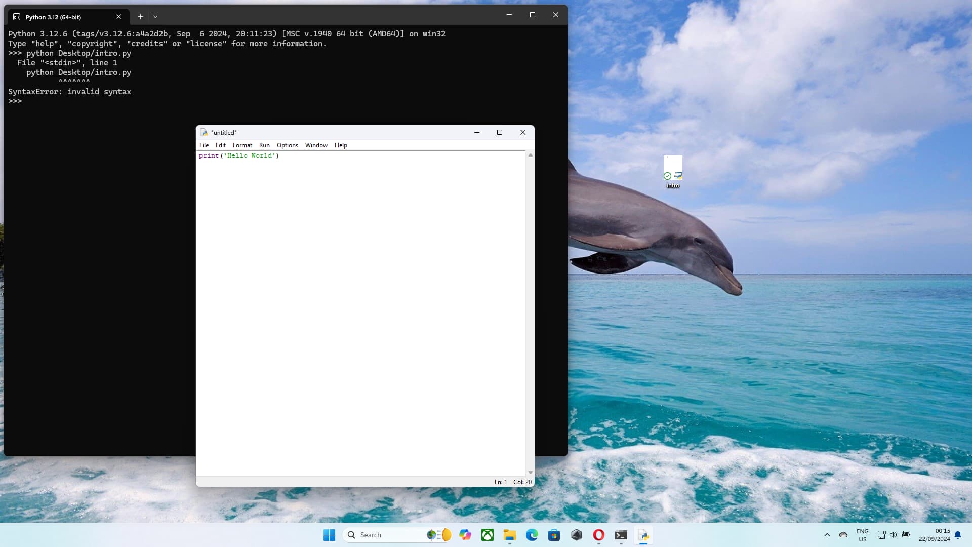The image size is (972, 547).
Task: Open the Xbox app from taskbar
Action: [488, 535]
